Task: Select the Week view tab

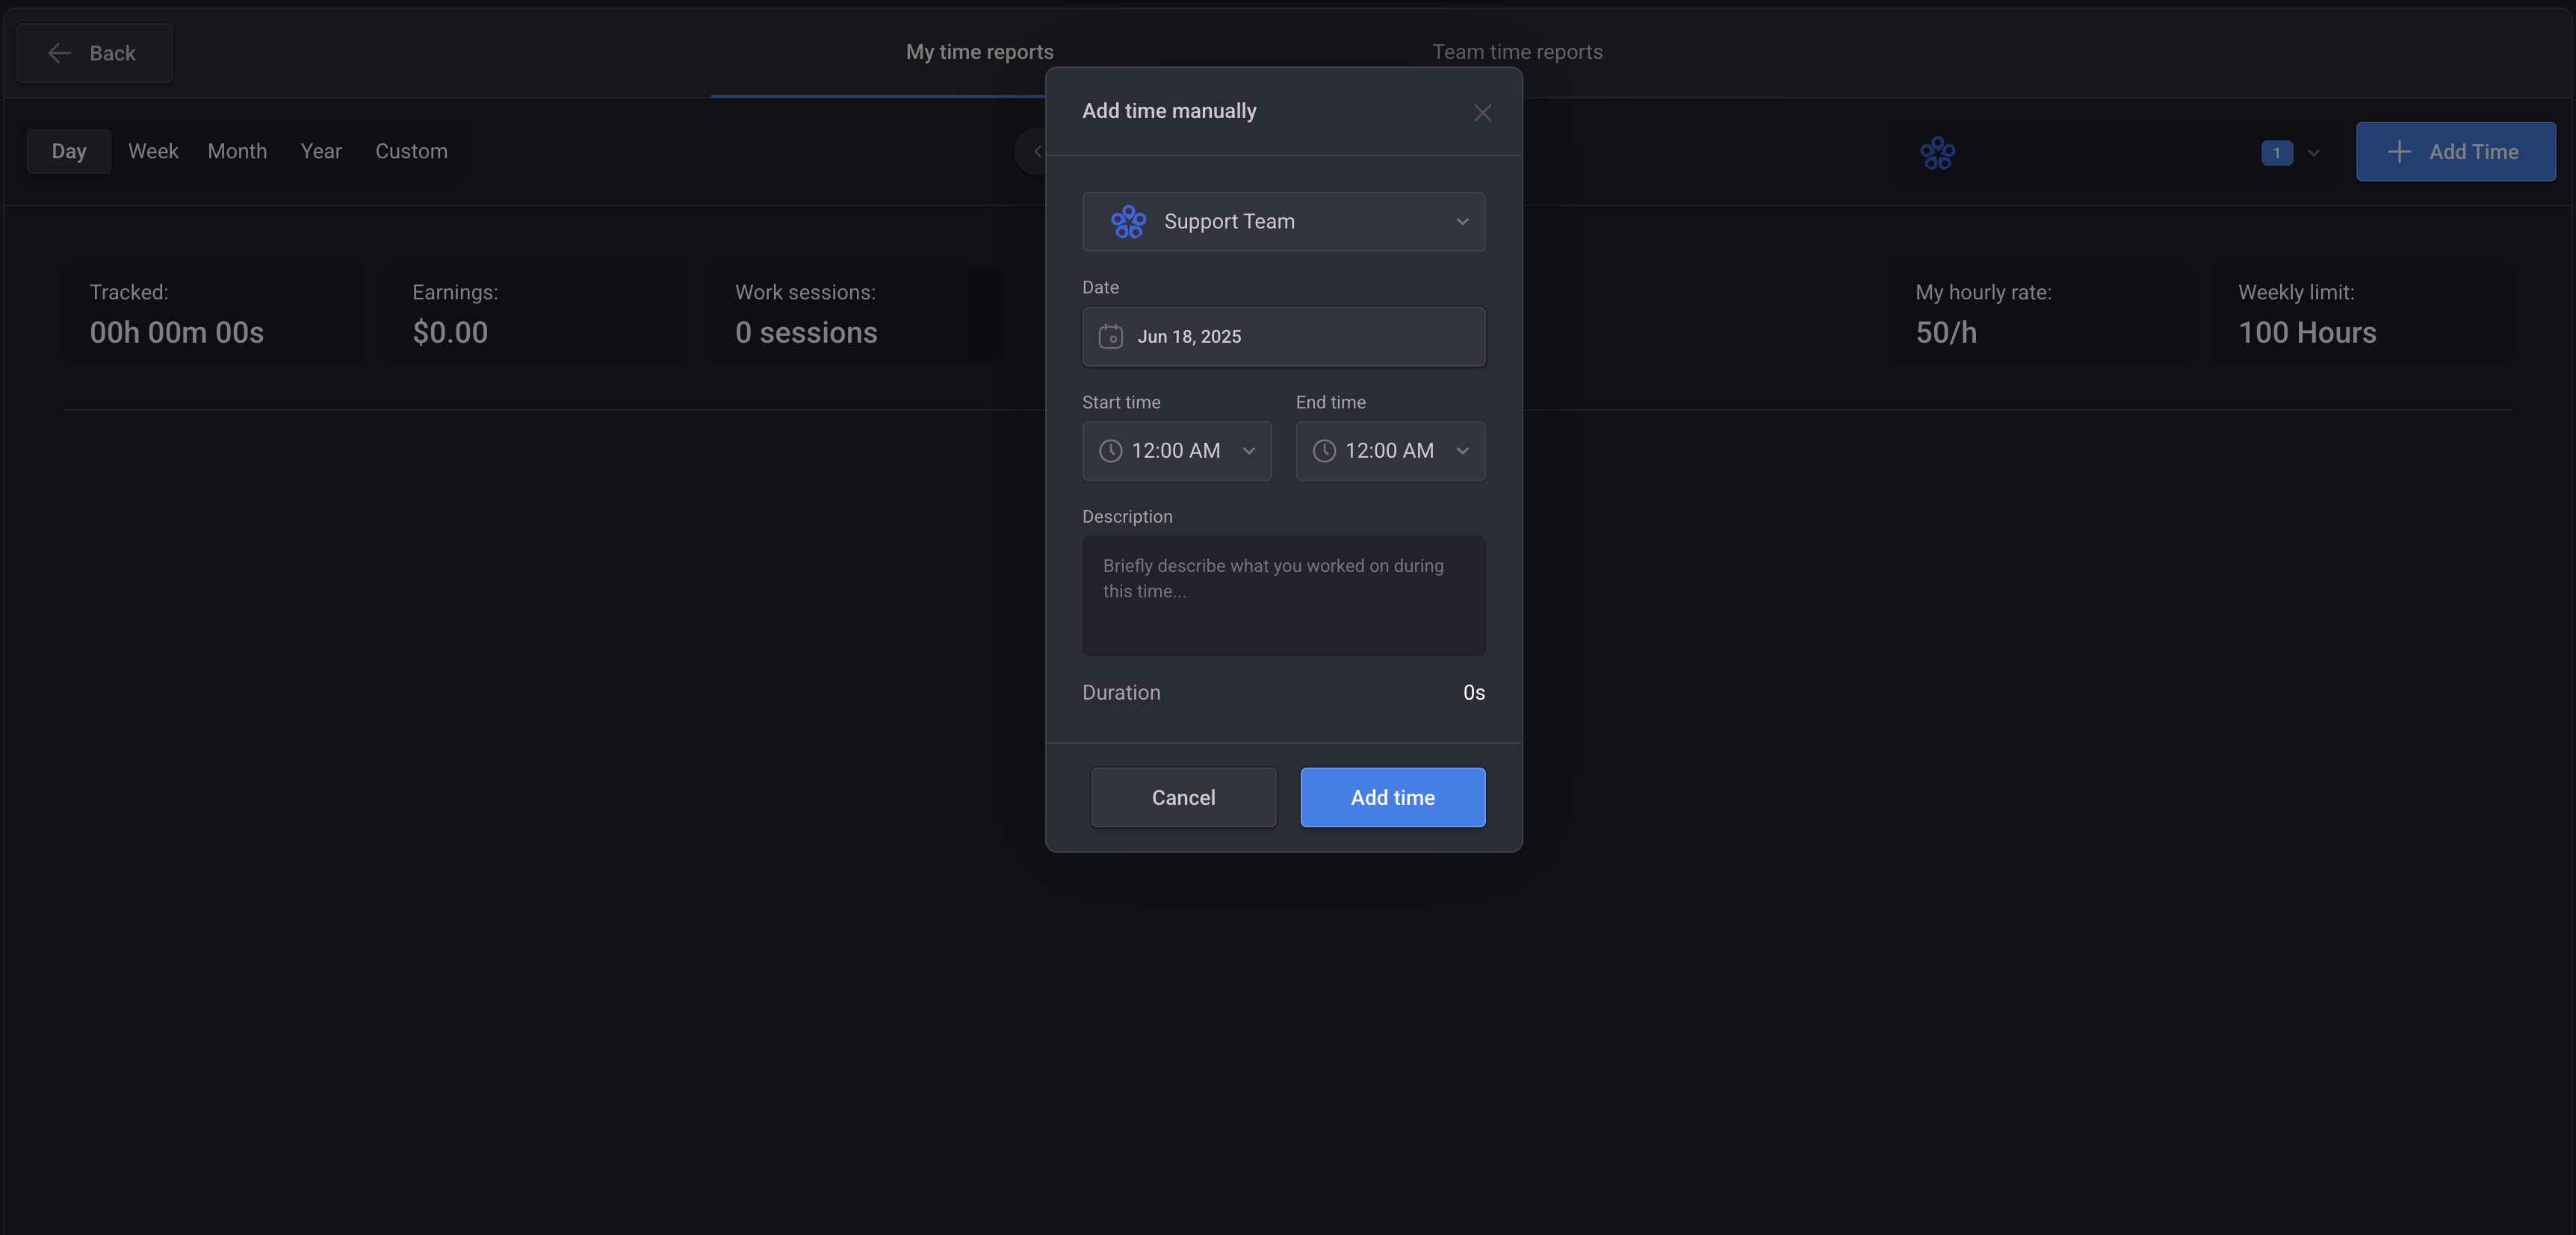Action: [x=153, y=151]
